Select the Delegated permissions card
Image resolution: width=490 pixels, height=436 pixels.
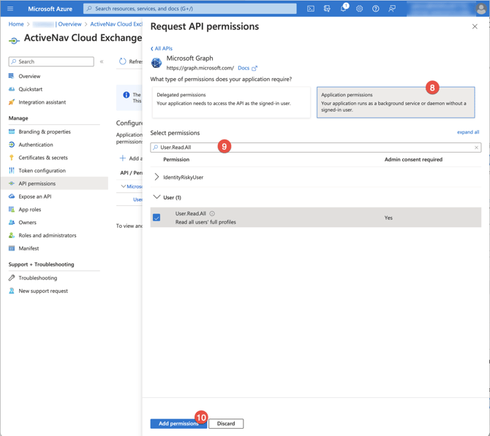point(231,102)
